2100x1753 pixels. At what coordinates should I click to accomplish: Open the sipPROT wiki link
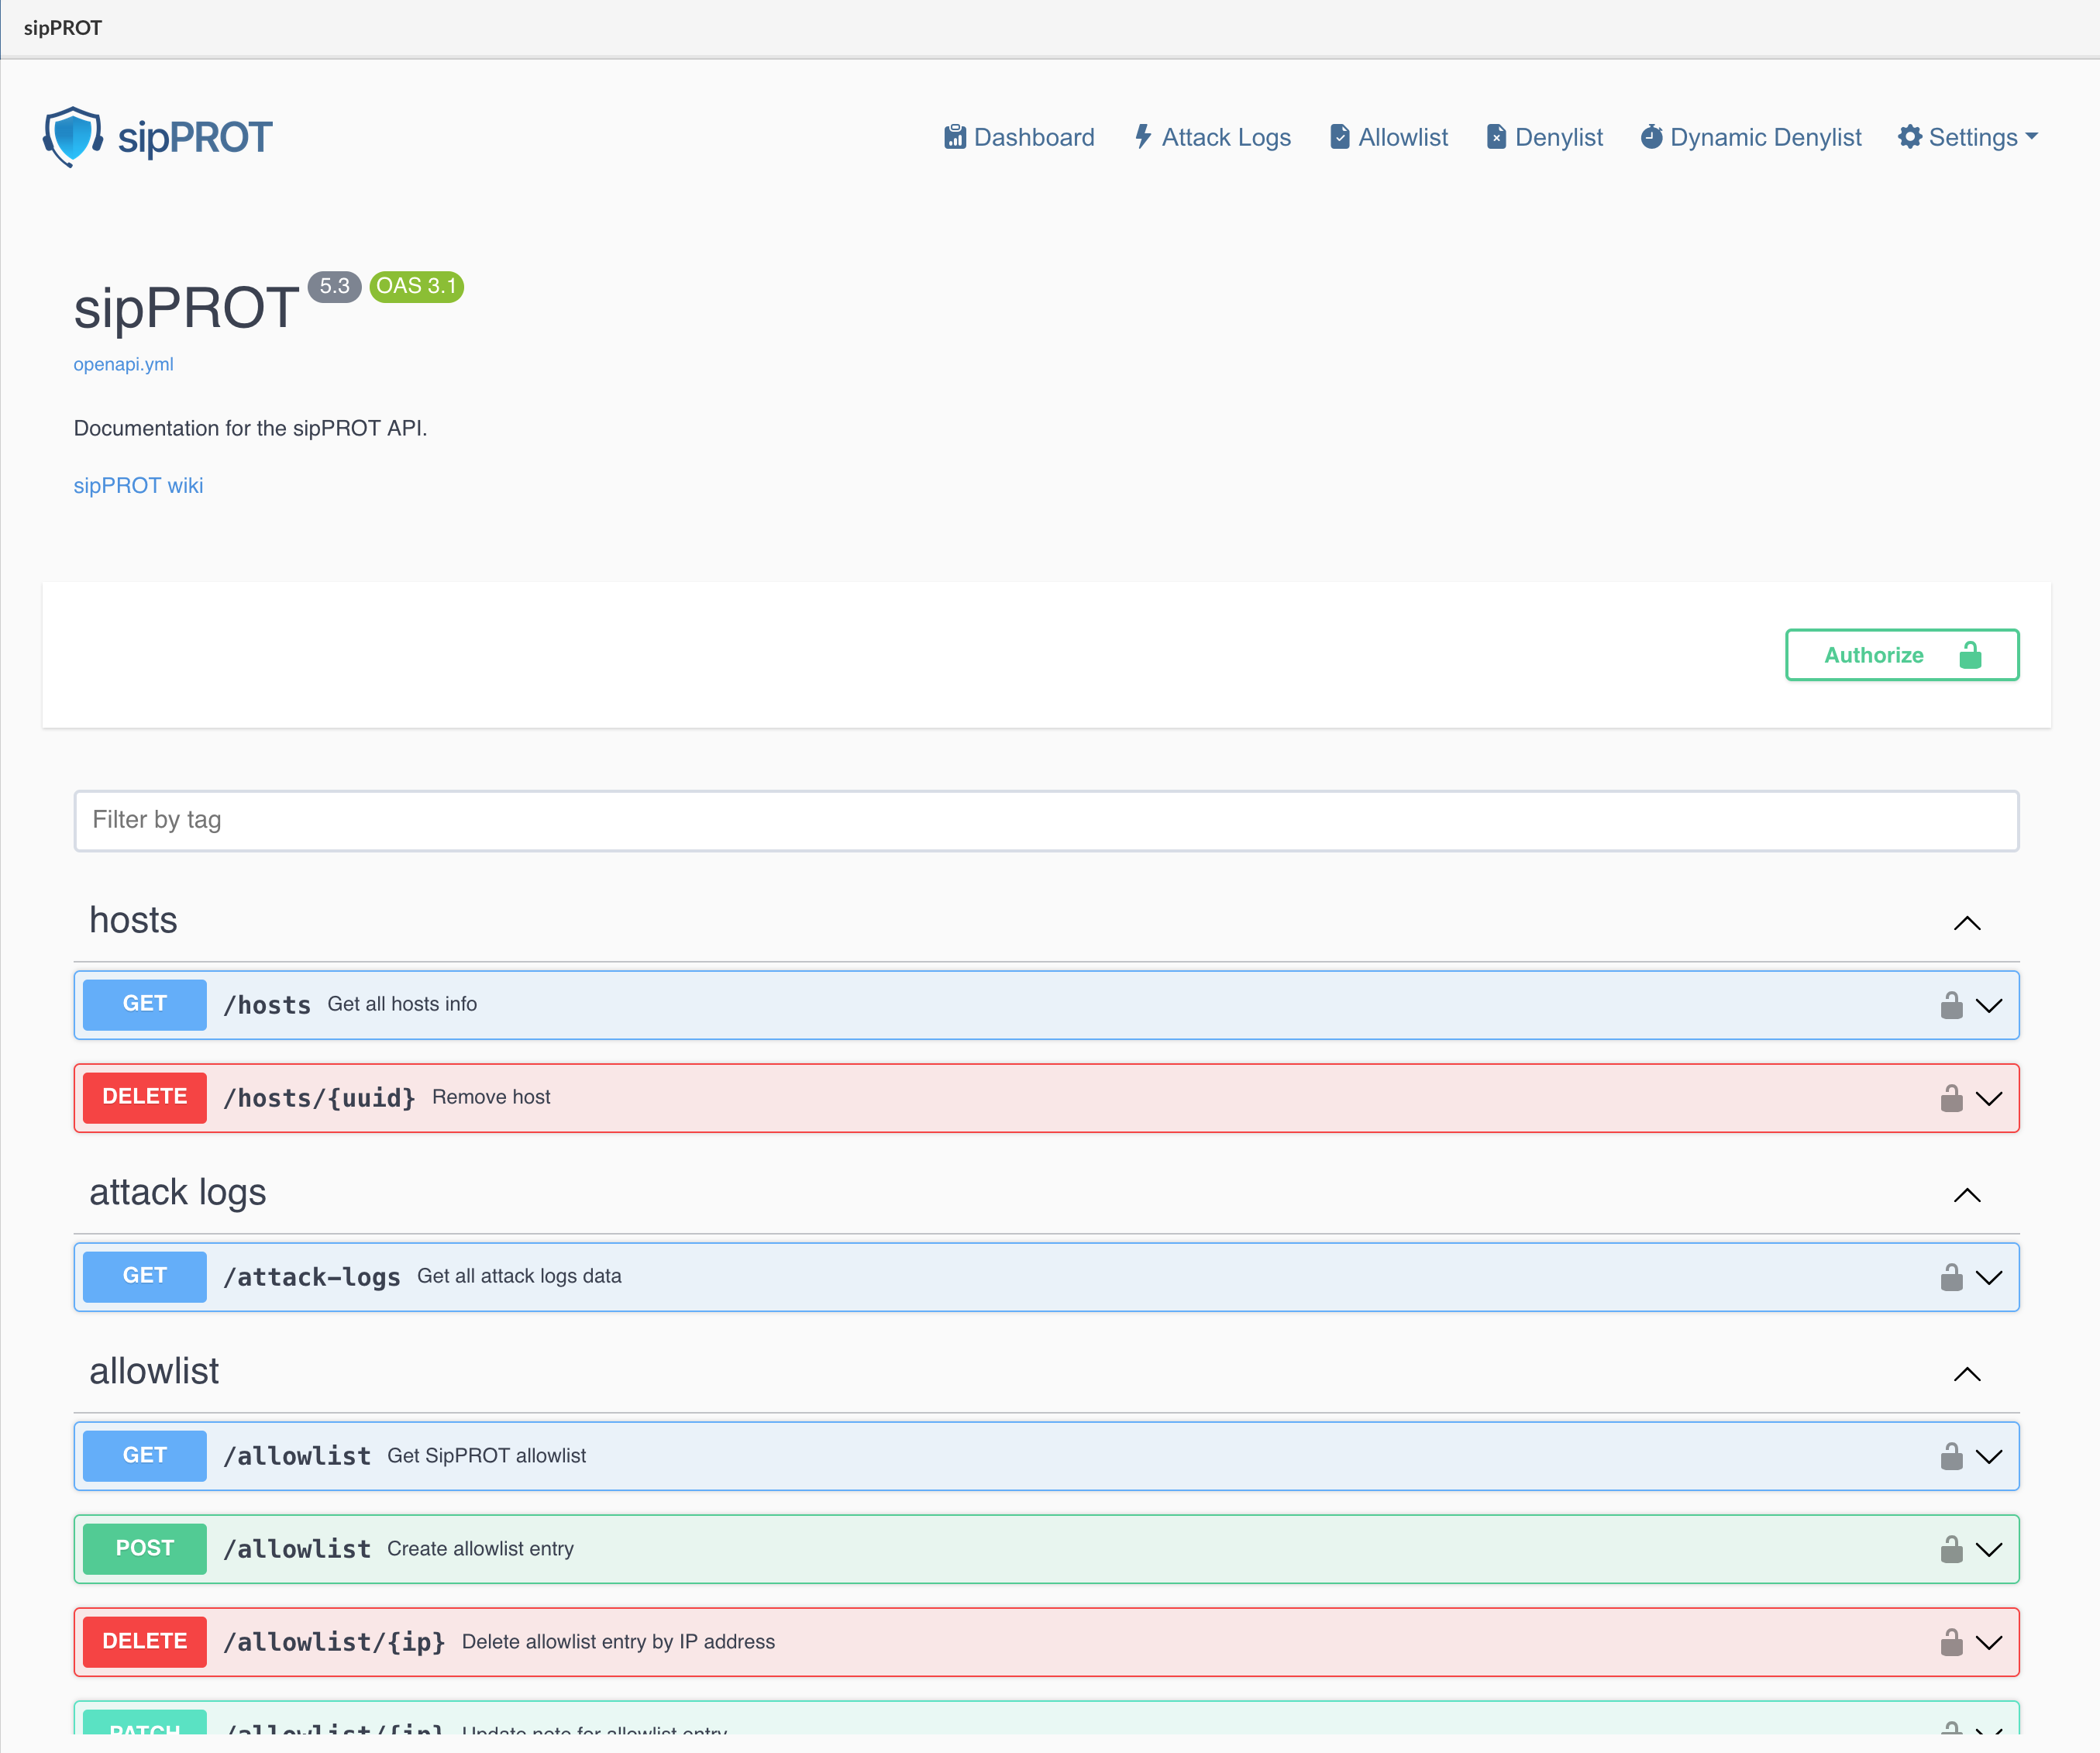tap(138, 485)
